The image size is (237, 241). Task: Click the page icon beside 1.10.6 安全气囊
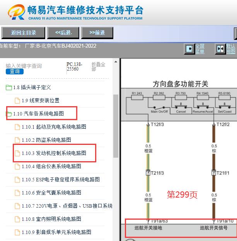point(17,193)
